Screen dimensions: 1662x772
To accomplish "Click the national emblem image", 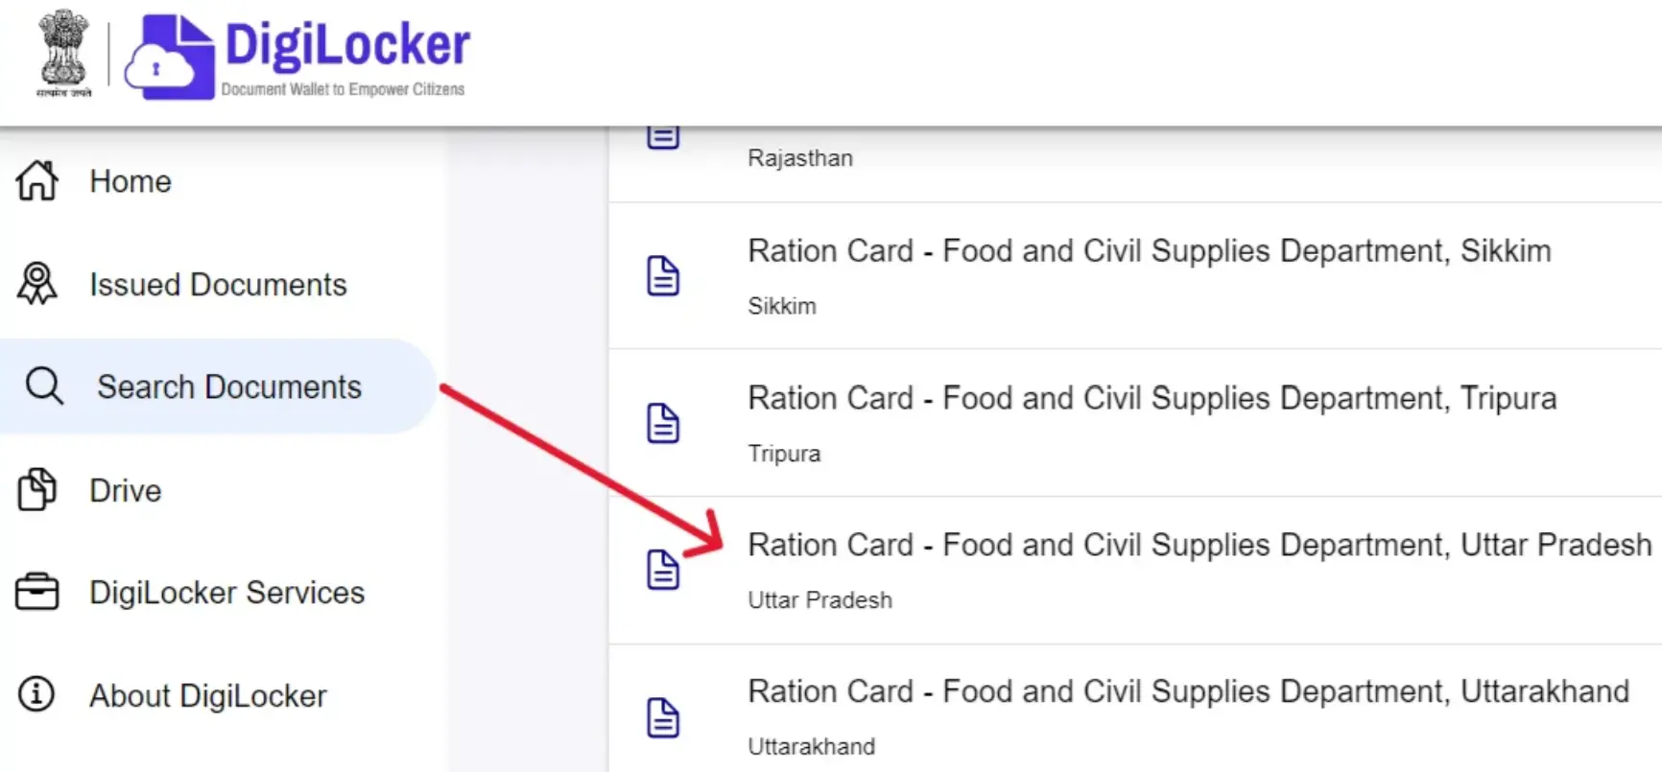I will coord(60,53).
